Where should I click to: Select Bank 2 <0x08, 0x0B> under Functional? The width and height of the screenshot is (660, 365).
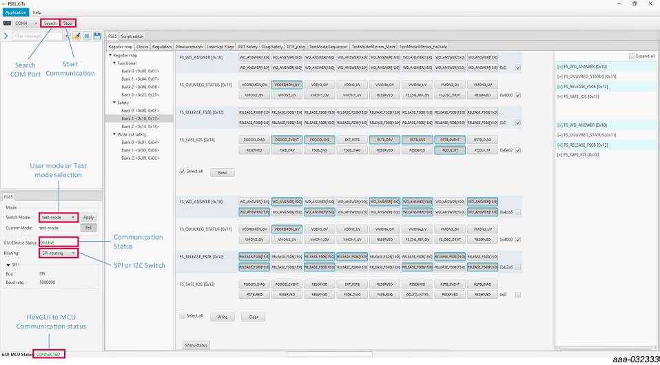[140, 87]
